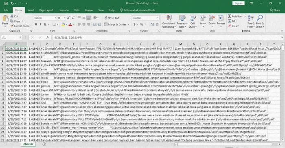Apply the red font color

click(x=70, y=24)
